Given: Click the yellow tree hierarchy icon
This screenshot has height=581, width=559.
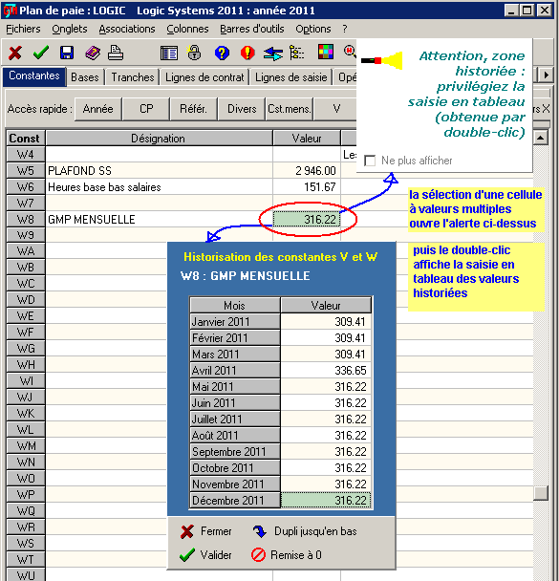Looking at the screenshot, I should pyautogui.click(x=297, y=53).
